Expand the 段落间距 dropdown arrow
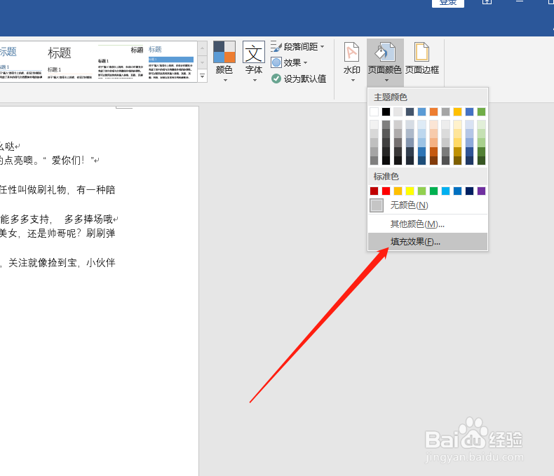Image resolution: width=554 pixels, height=476 pixels. click(x=322, y=46)
